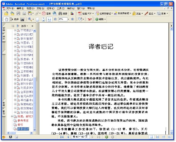The height and width of the screenshot is (142, 176).
Task: Toggle Facing pages layout
Action: click(170, 137)
